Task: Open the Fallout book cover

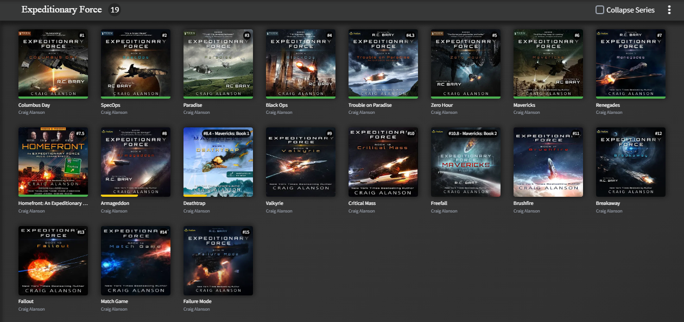Action: tap(53, 261)
